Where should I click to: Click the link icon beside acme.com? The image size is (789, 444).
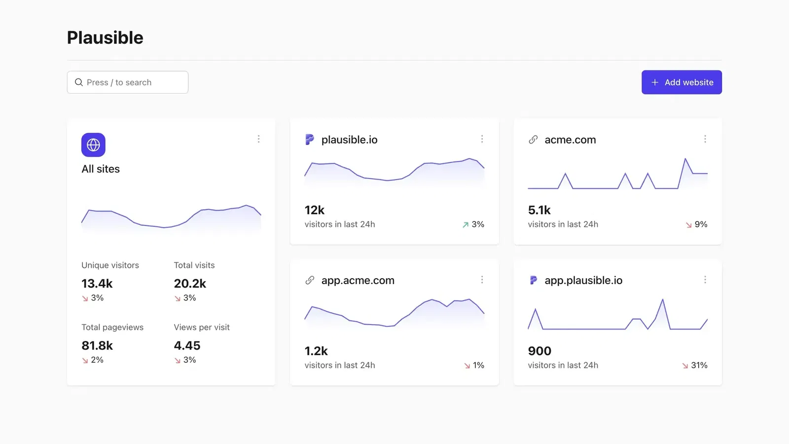click(532, 140)
